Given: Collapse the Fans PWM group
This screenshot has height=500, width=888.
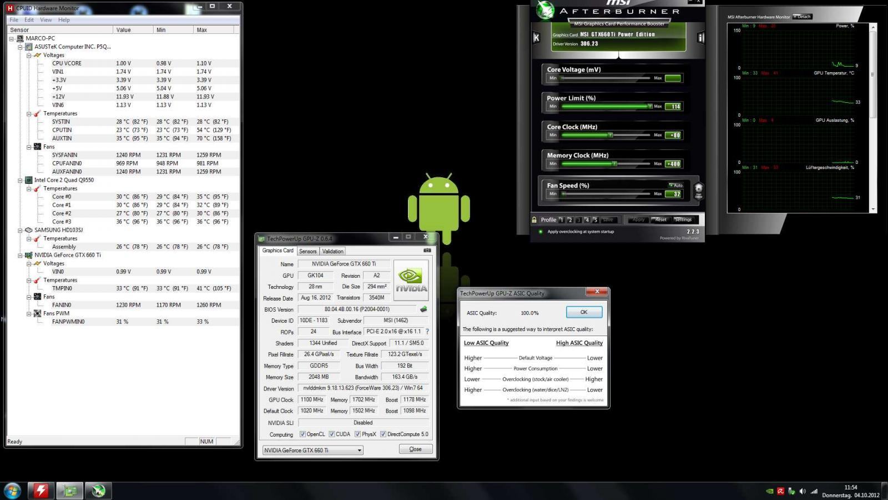Looking at the screenshot, I should click(29, 314).
